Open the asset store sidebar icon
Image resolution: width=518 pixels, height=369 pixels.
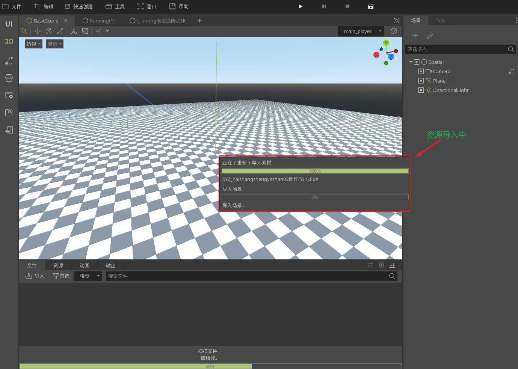click(x=9, y=78)
